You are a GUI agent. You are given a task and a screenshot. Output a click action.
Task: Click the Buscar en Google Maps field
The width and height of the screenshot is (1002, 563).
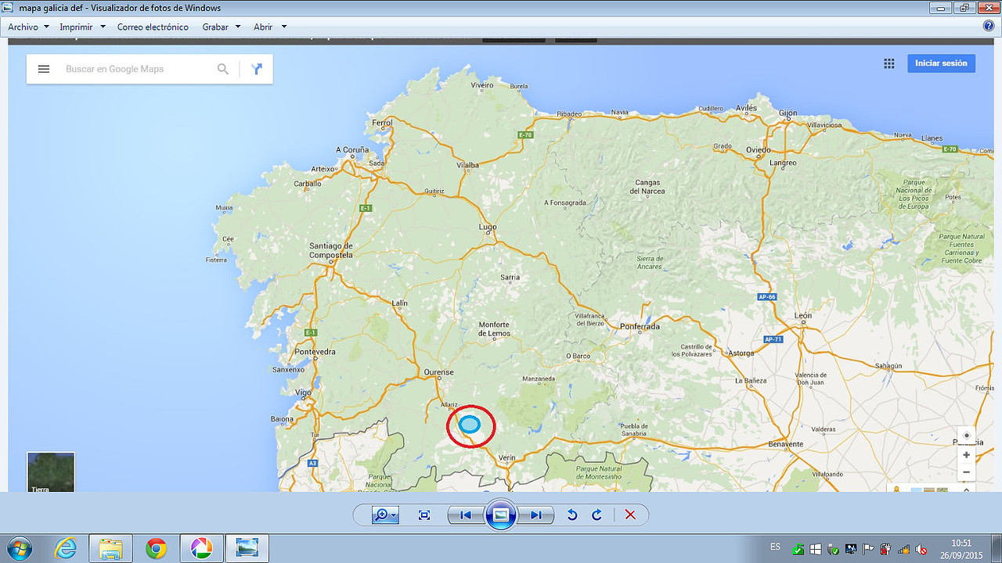tap(137, 69)
